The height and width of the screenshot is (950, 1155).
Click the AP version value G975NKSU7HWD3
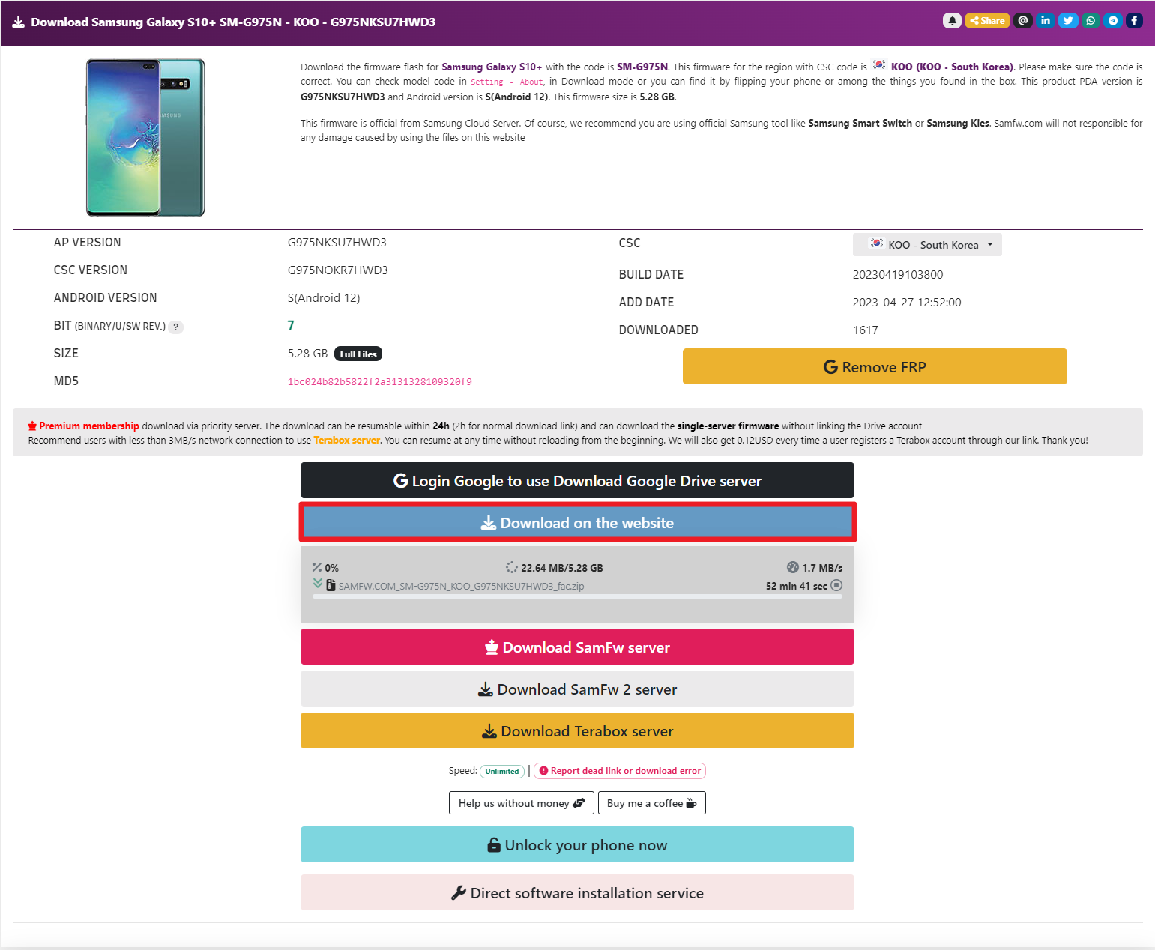pyautogui.click(x=337, y=243)
